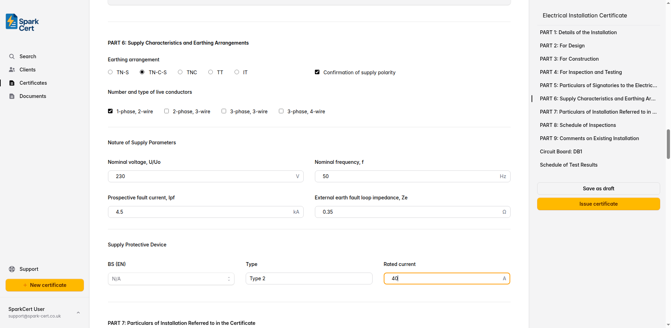Click the Documents file icon
This screenshot has width=671, height=328.
tap(12, 96)
